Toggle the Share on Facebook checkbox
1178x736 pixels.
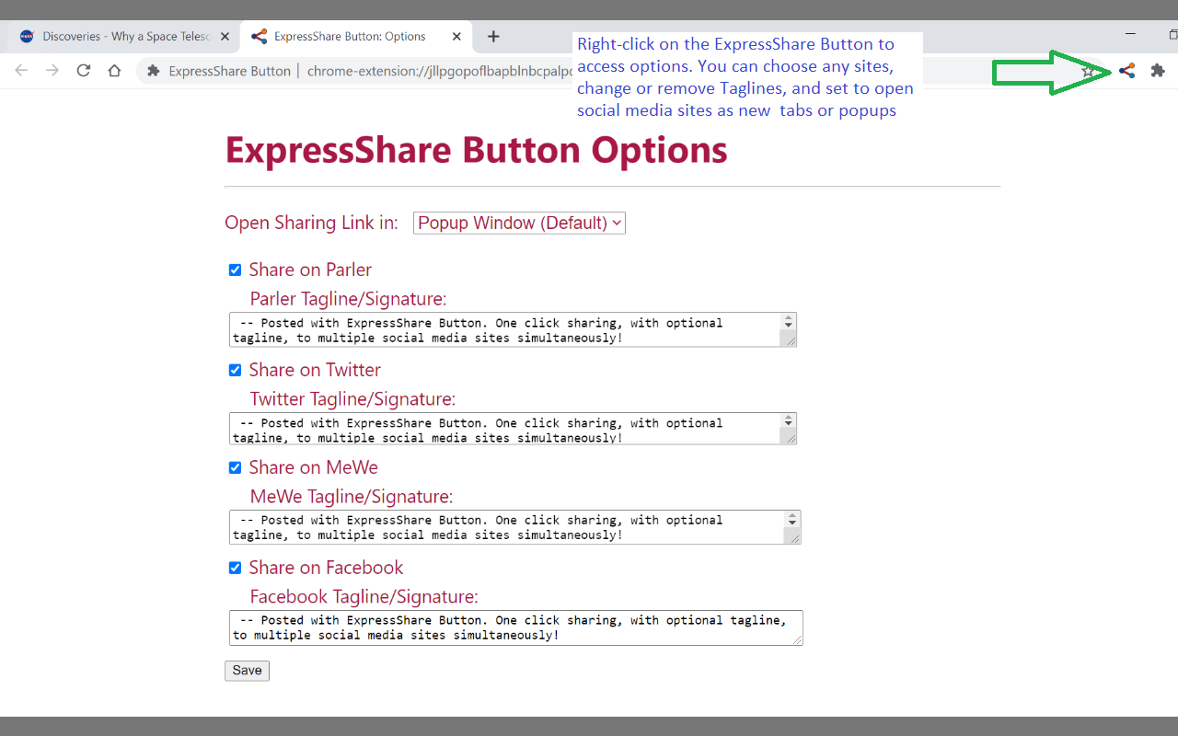(235, 568)
